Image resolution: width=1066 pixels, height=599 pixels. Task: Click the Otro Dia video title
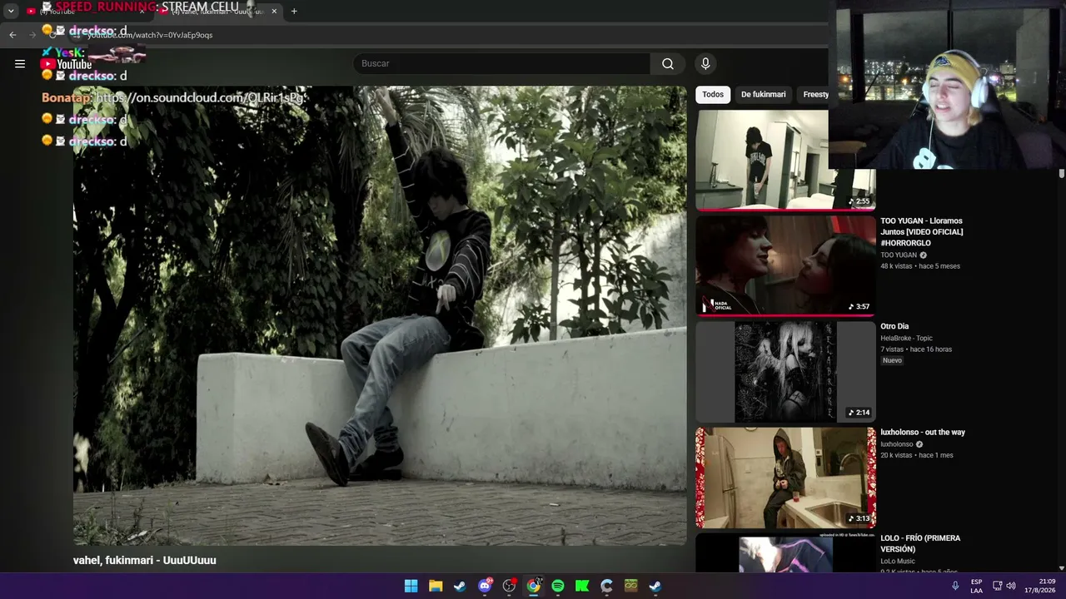894,327
